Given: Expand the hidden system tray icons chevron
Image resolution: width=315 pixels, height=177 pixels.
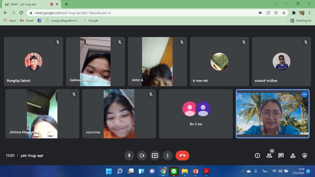Looking at the screenshot, I should [x=243, y=171].
